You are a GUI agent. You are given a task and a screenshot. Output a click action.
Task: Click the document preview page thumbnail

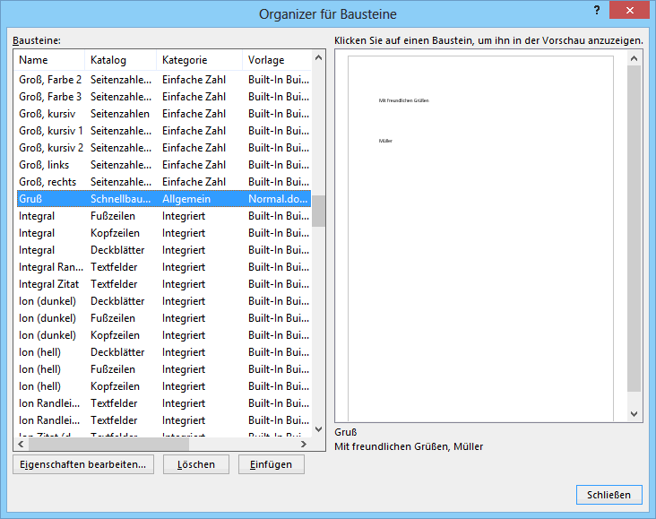tap(480, 238)
